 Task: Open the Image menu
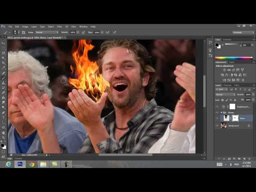[x=25, y=27]
